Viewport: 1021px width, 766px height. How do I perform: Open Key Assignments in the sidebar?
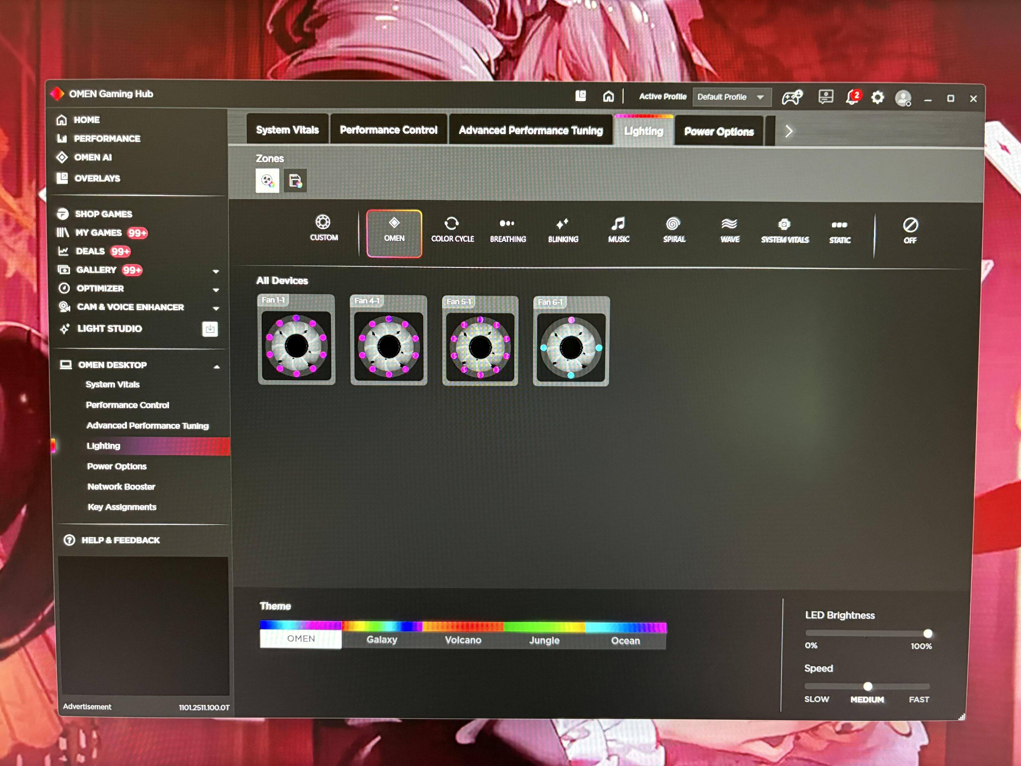pyautogui.click(x=122, y=507)
